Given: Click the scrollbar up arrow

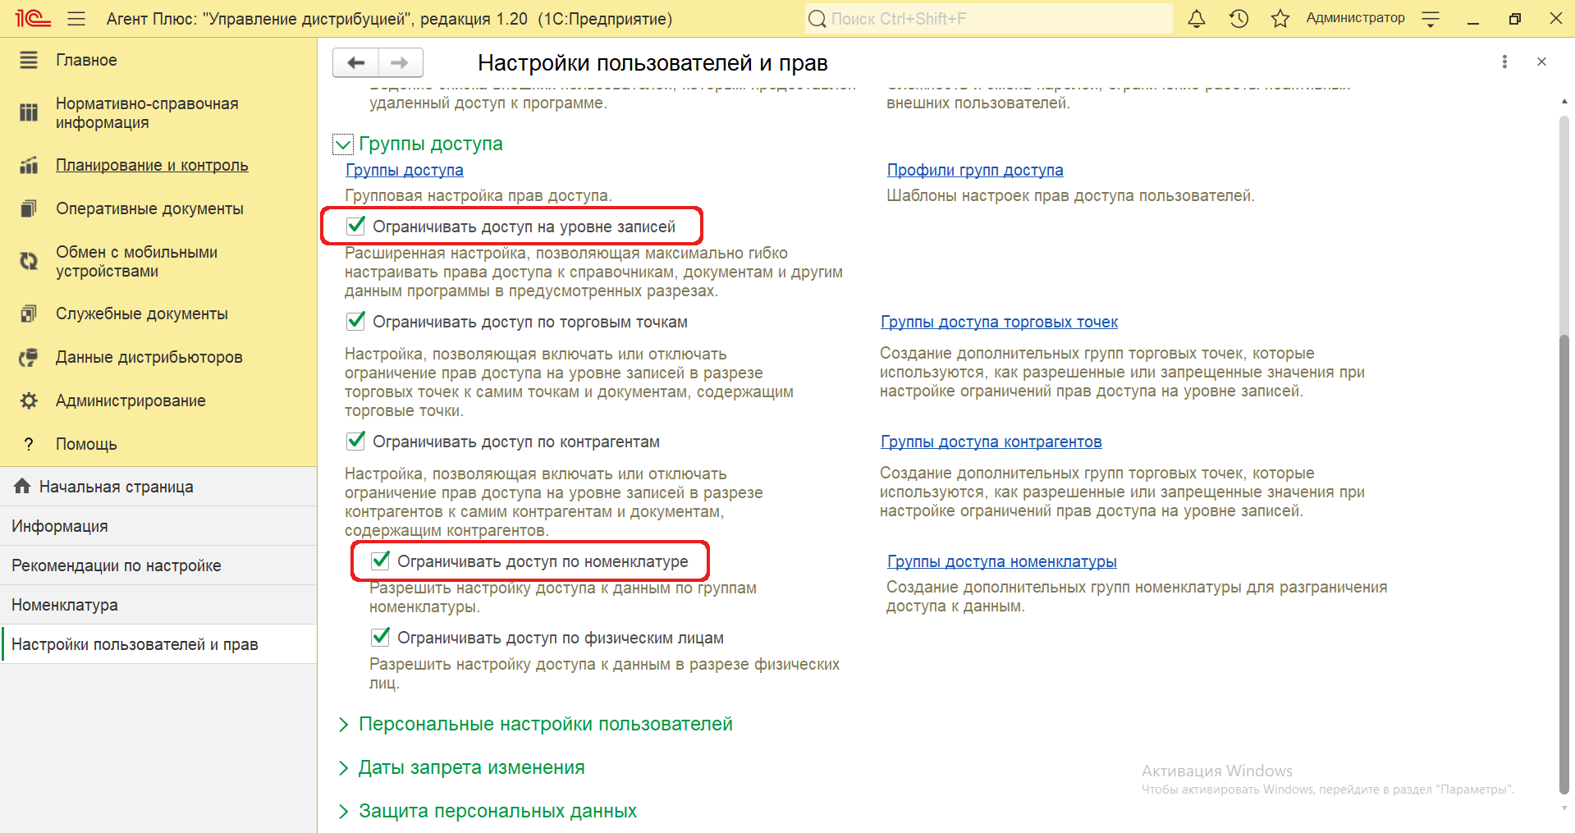Looking at the screenshot, I should (x=1564, y=102).
